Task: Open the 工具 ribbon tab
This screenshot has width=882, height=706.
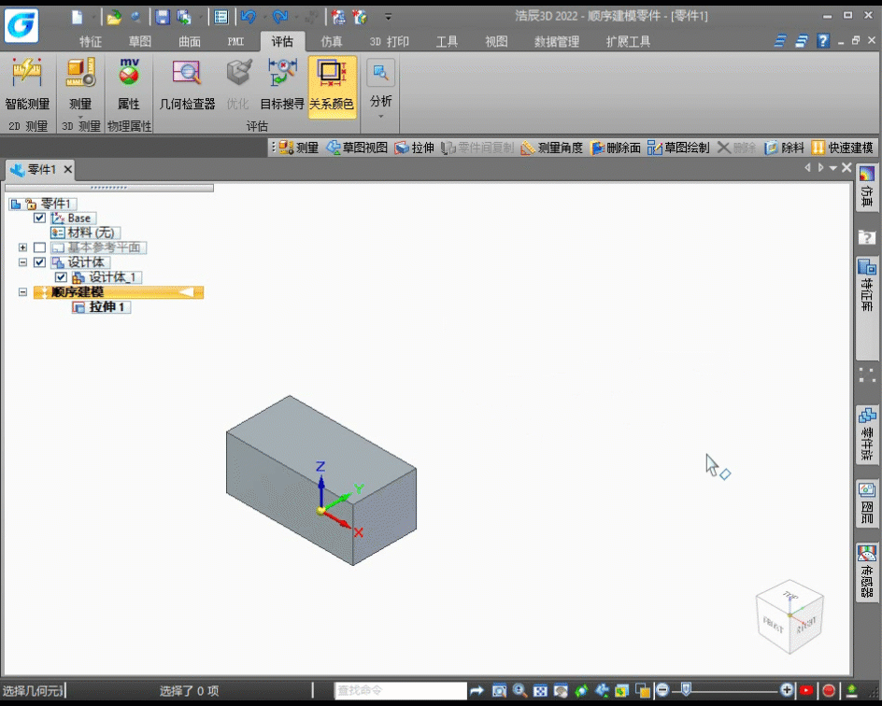Action: (x=447, y=42)
